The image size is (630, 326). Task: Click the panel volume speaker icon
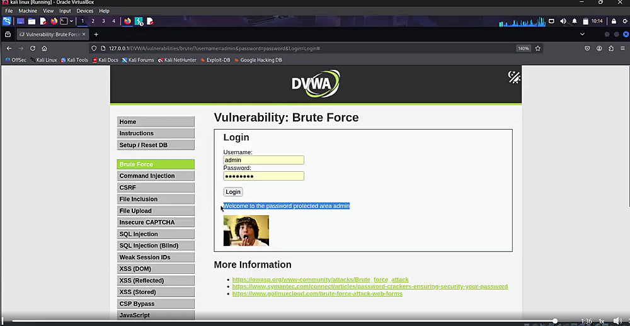[563, 21]
